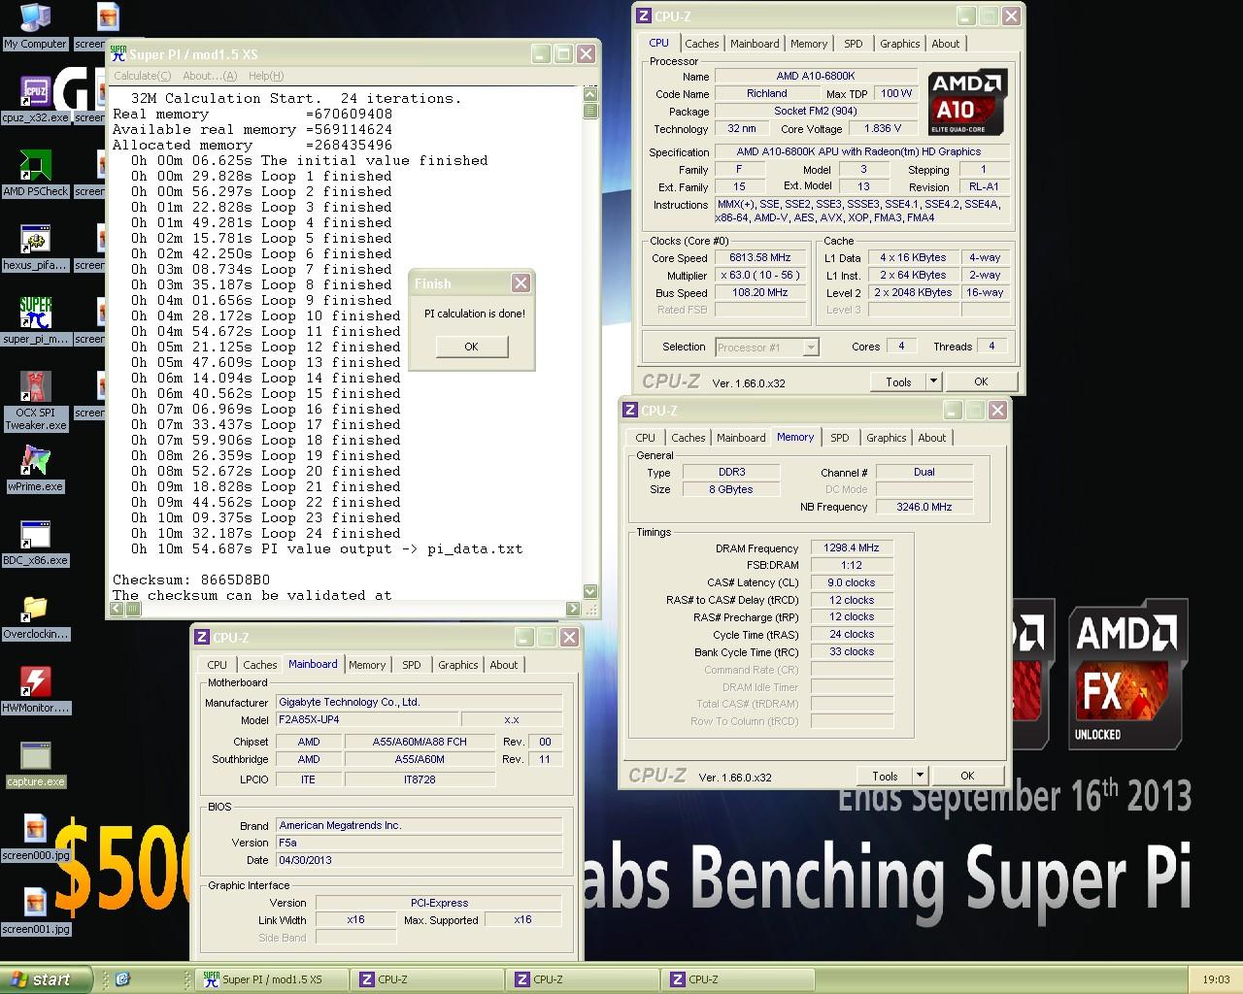Click Loop 24 finished line in Super PI
The image size is (1243, 994).
266,533
